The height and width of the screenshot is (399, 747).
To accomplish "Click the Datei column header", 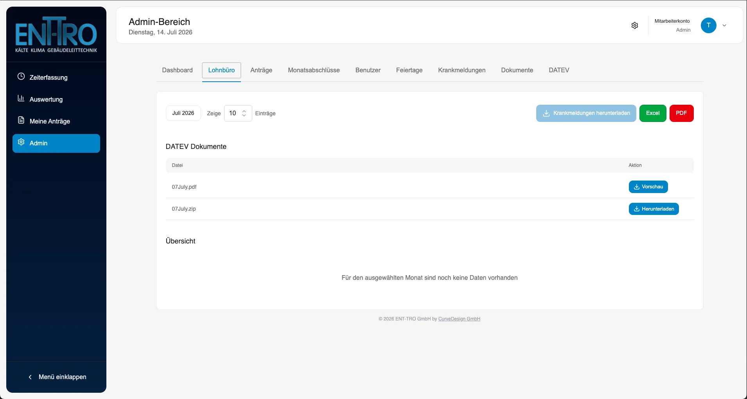I will tap(177, 165).
